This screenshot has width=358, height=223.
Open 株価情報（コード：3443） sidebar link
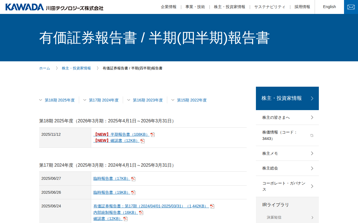[287, 135]
